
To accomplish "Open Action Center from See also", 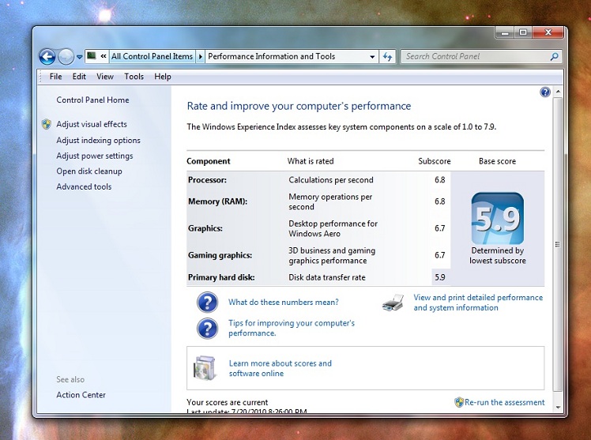I will click(81, 395).
